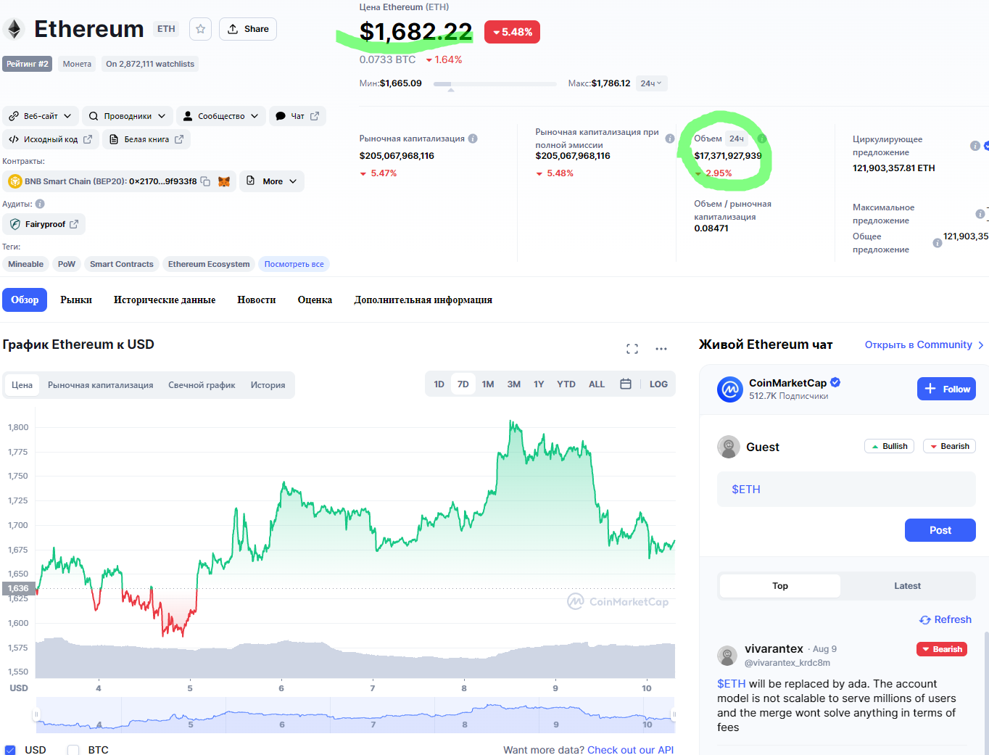This screenshot has height=755, width=989.
Task: Expand the Веб-сайт dropdown
Action: point(41,116)
